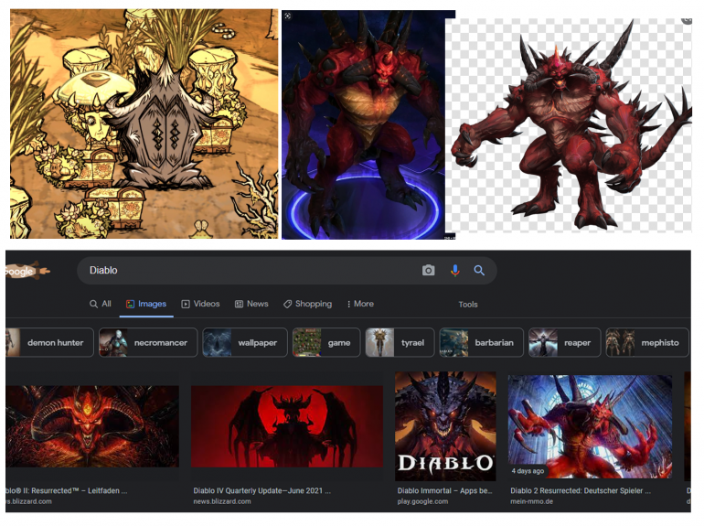704x526 pixels.
Task: Go to the Shopping tab
Action: pyautogui.click(x=307, y=304)
